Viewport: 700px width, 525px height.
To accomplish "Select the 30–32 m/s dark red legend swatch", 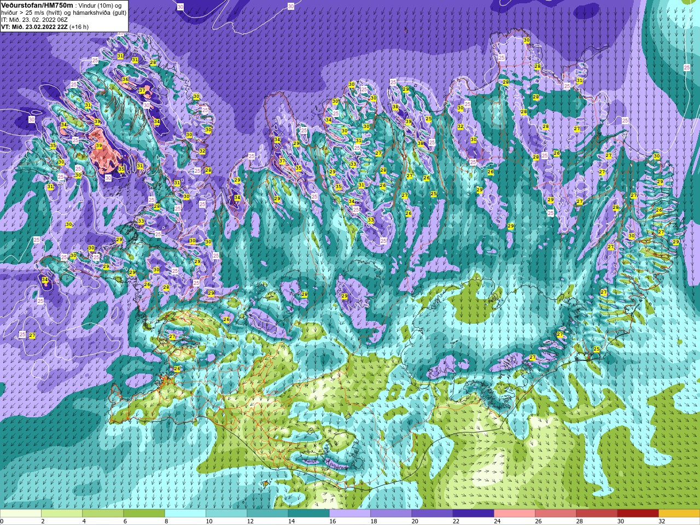I will (638, 514).
